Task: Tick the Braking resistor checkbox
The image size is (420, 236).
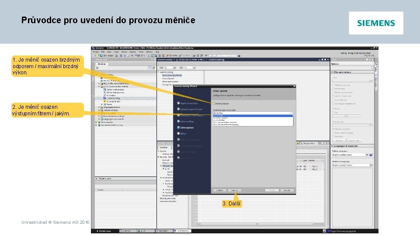Action: [214, 104]
